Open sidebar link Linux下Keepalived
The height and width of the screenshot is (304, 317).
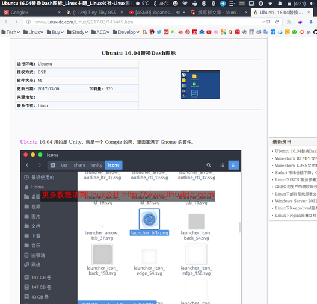[x=296, y=208]
